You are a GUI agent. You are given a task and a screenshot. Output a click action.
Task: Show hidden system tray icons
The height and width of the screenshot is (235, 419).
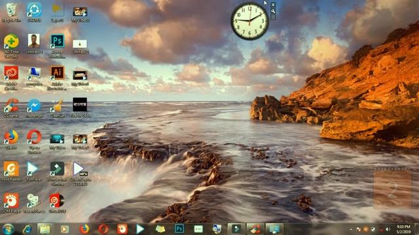[351, 229]
